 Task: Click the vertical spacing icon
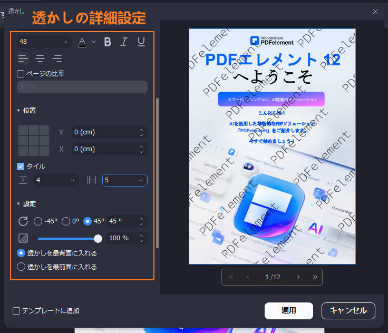pos(23,180)
